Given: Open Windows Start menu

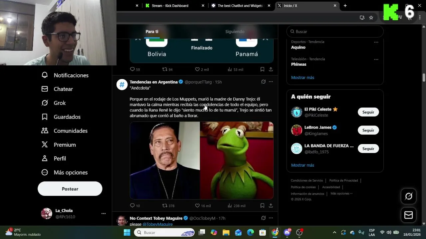Looking at the screenshot, I should (127, 232).
